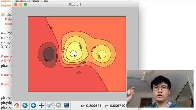Click the white center of left peak
This screenshot has width=196, height=110.
[73, 54]
